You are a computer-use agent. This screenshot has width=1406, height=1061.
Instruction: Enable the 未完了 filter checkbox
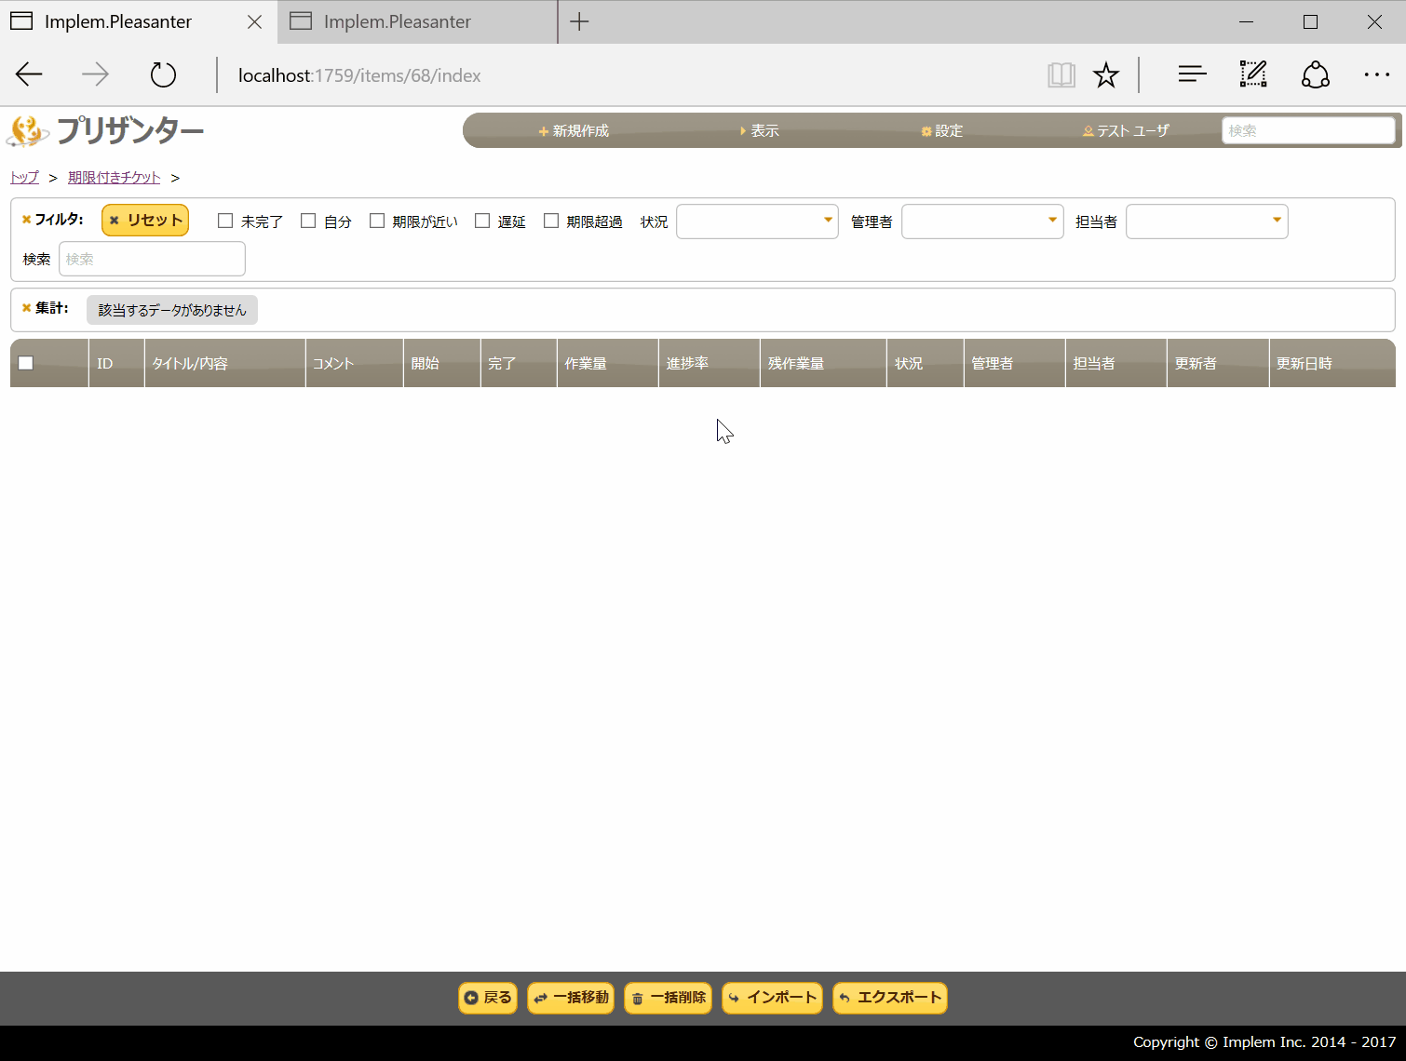[225, 222]
